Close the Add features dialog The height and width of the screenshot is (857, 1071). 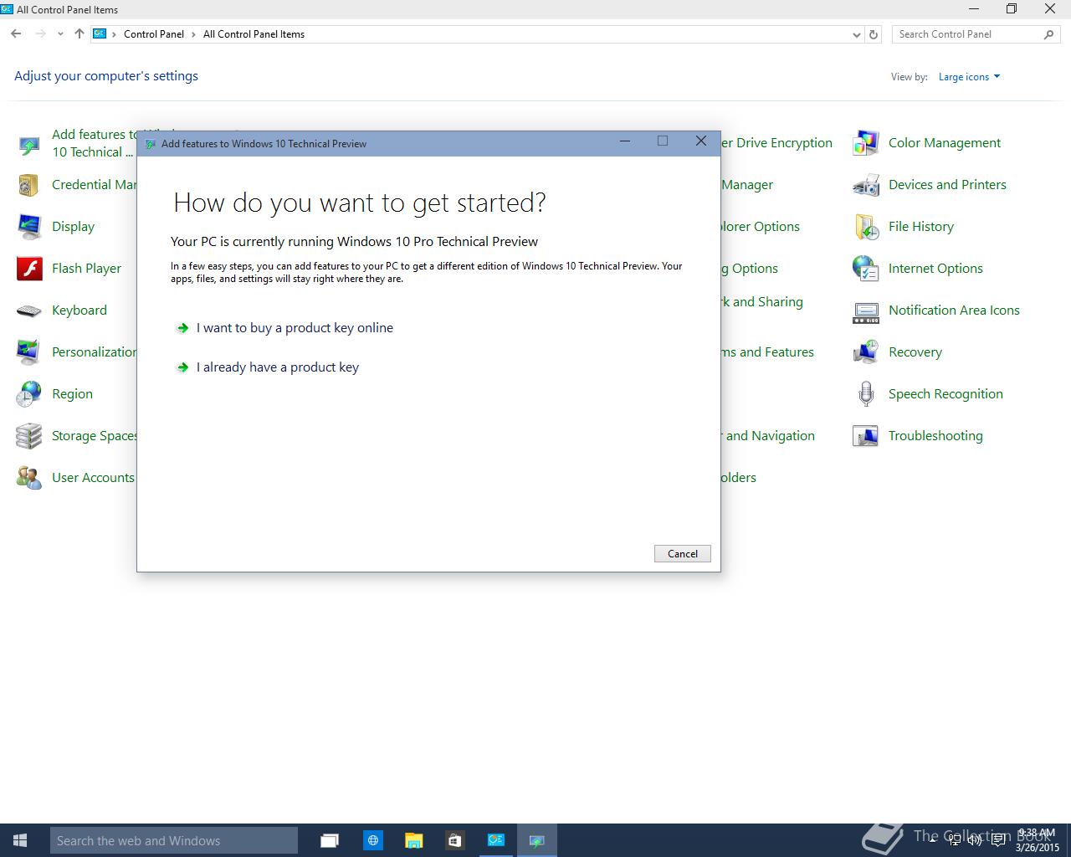pyautogui.click(x=701, y=141)
